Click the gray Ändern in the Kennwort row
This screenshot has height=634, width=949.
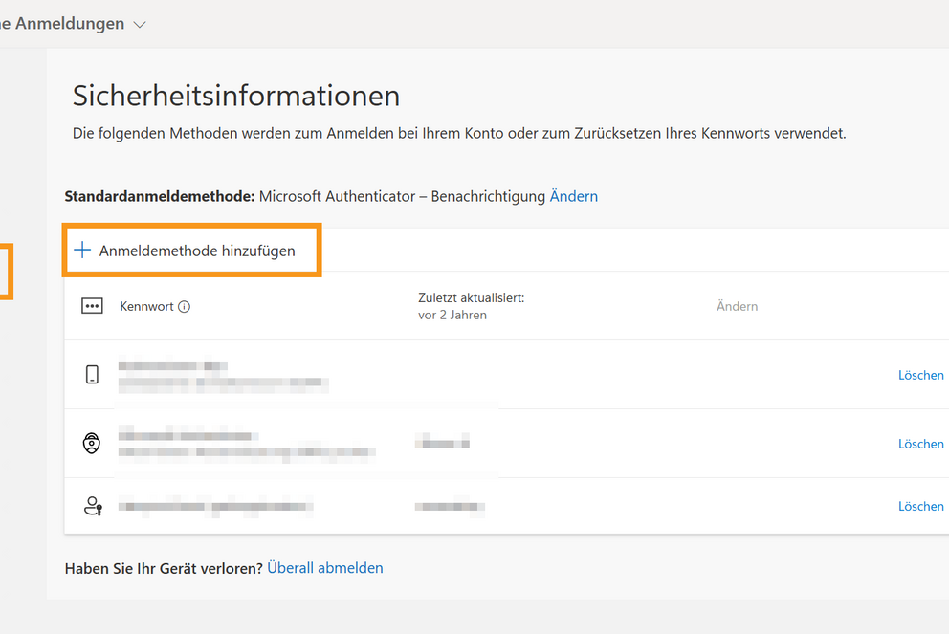[737, 306]
